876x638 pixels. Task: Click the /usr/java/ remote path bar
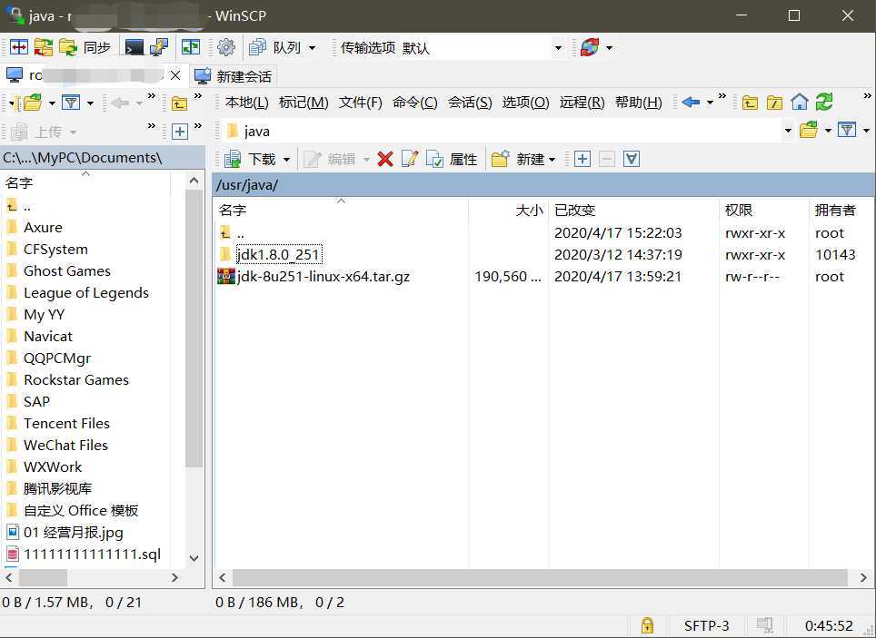[543, 185]
